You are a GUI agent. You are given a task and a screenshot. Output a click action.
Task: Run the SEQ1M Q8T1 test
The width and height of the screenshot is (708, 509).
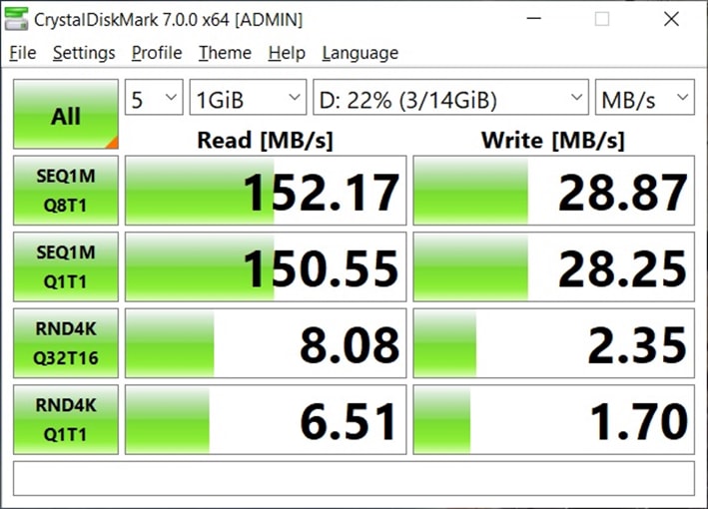[66, 192]
